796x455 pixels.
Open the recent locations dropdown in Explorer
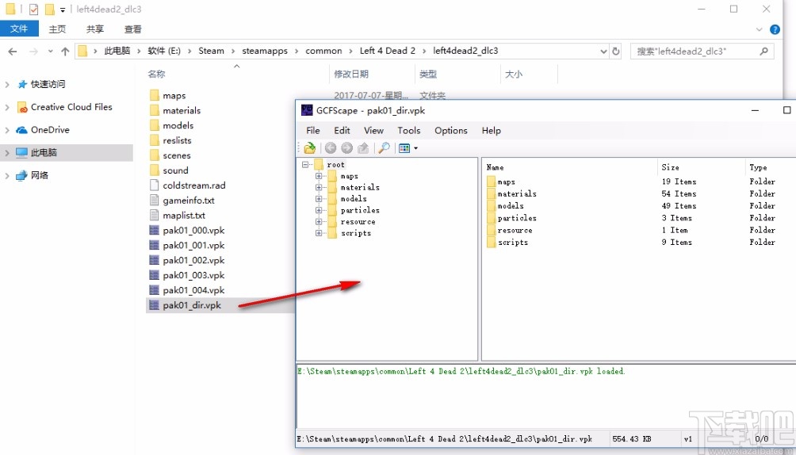point(50,52)
